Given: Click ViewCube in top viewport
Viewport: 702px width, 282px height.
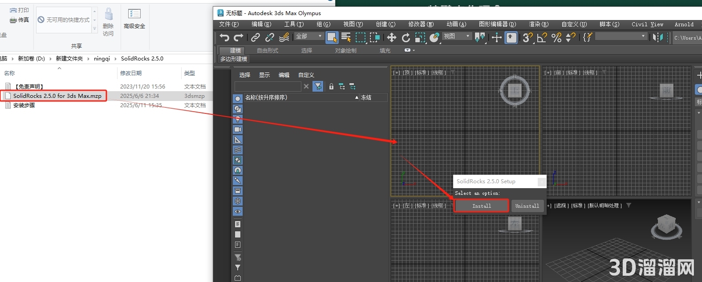Looking at the screenshot, I should 515,91.
